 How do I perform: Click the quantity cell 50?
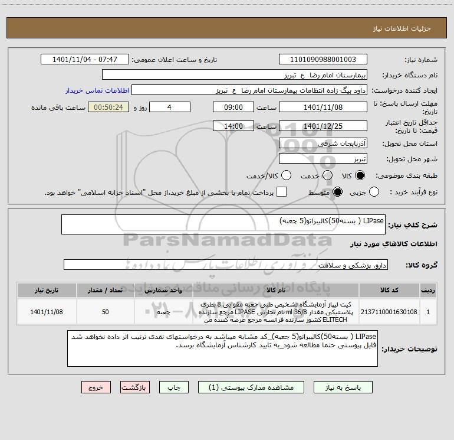pos(105,312)
